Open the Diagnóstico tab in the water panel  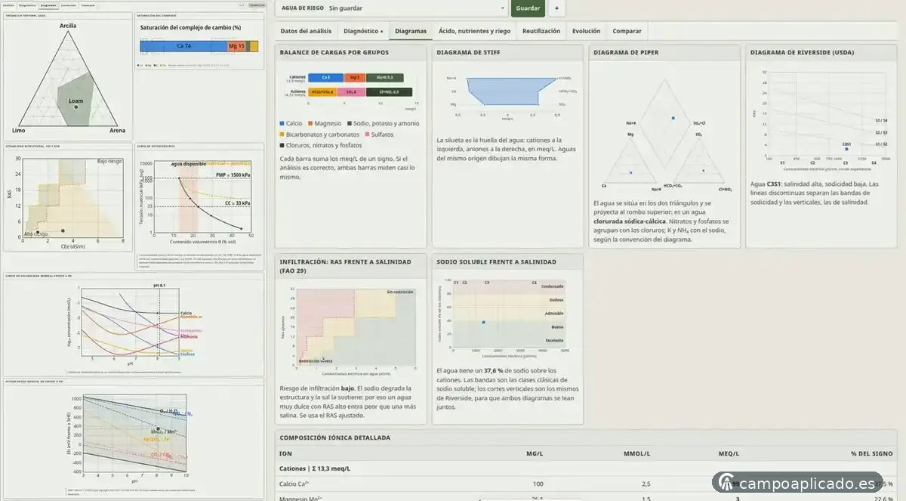click(363, 31)
